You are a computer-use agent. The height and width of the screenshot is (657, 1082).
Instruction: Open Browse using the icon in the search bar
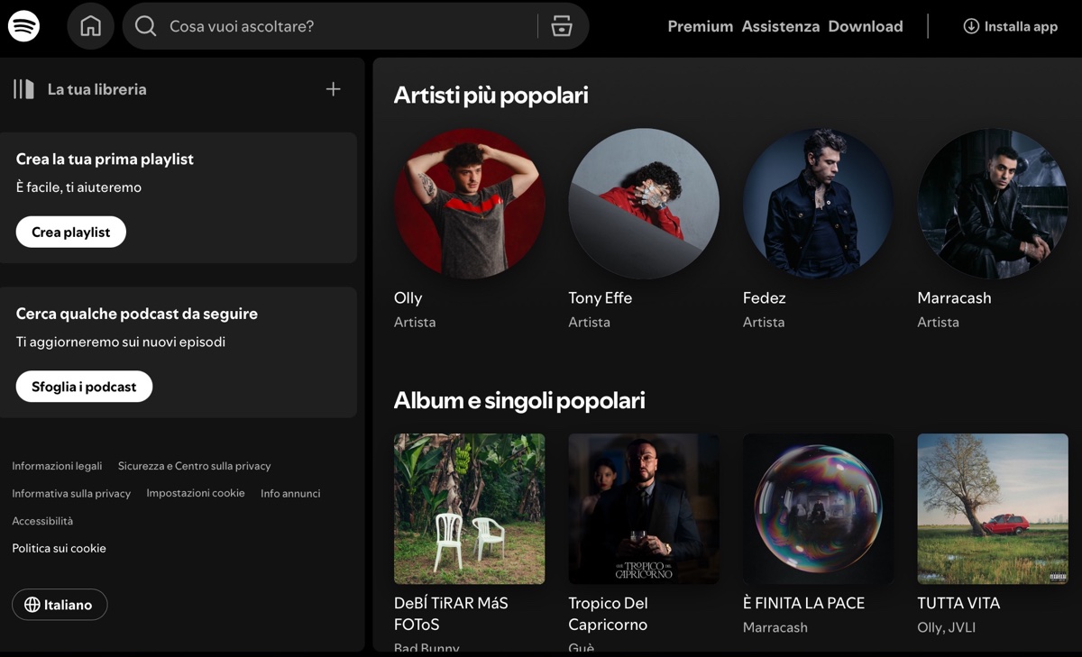point(561,26)
